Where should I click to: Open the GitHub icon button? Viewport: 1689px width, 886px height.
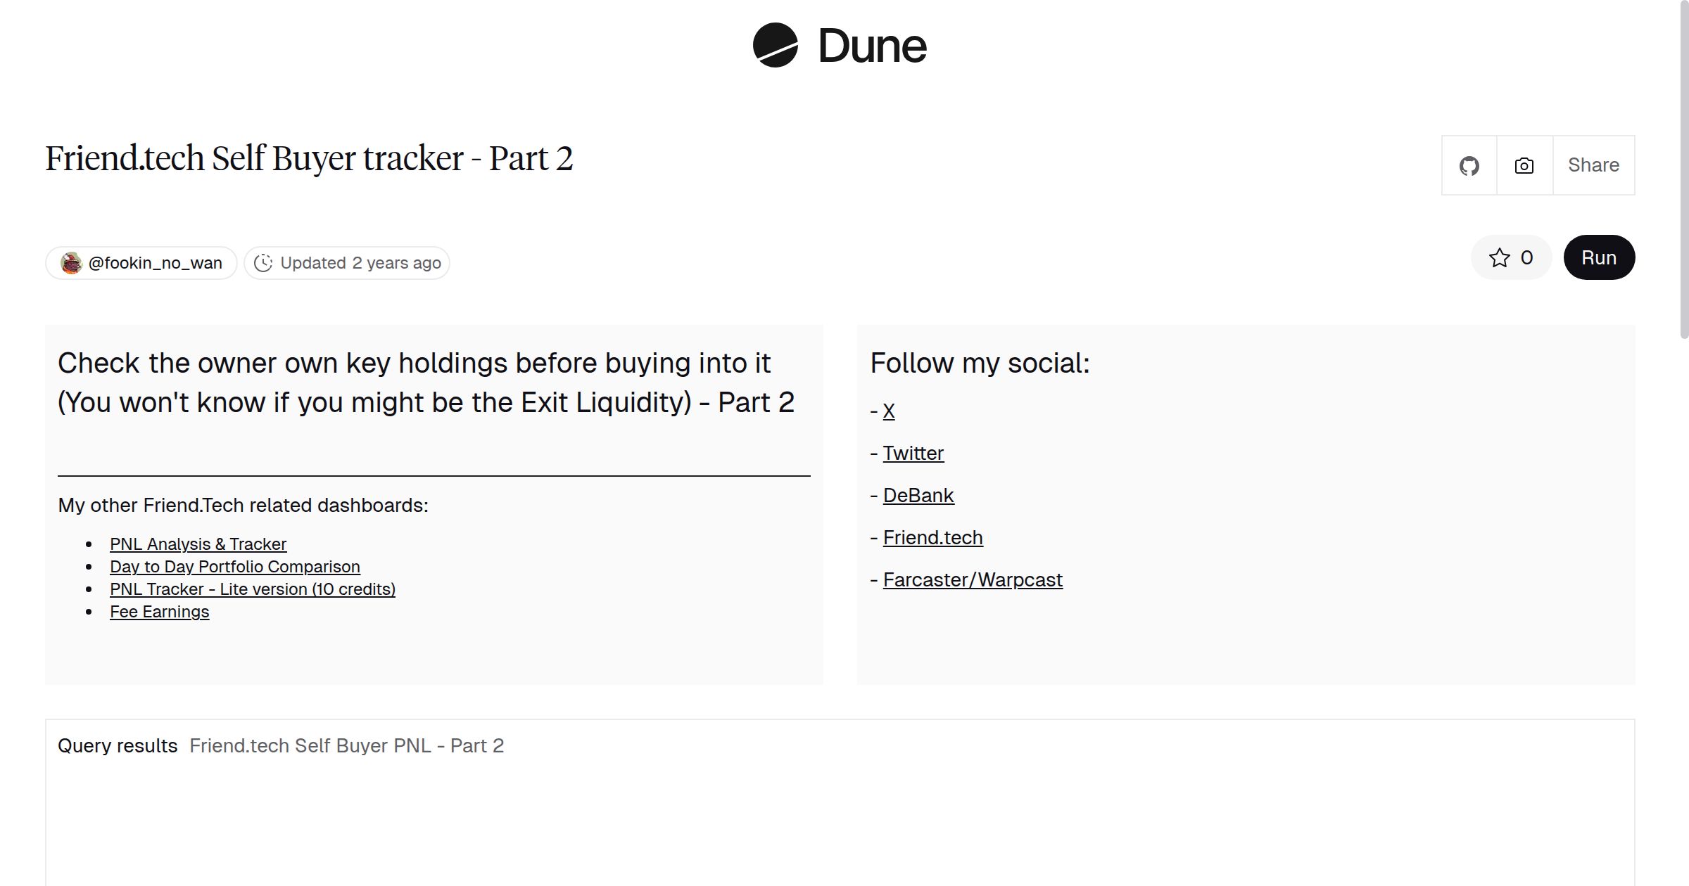pyautogui.click(x=1469, y=166)
